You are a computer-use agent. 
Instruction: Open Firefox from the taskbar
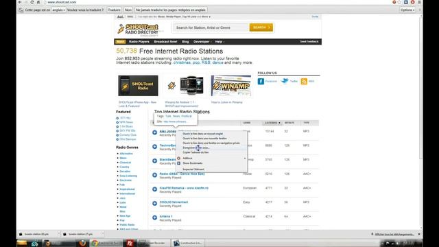point(82,243)
